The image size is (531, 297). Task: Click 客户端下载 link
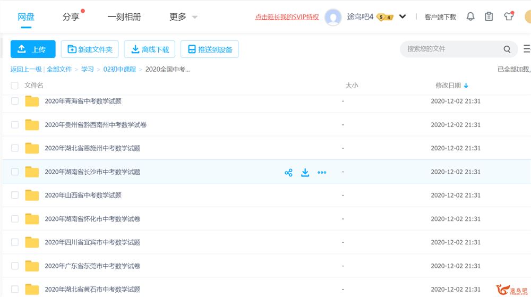pyautogui.click(x=440, y=17)
